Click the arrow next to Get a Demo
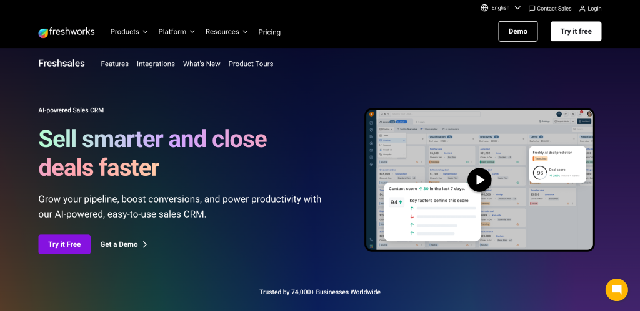The height and width of the screenshot is (311, 640). pos(145,244)
